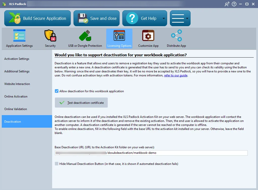
Task: Click the Customize App tab label
Action: pos(148,46)
